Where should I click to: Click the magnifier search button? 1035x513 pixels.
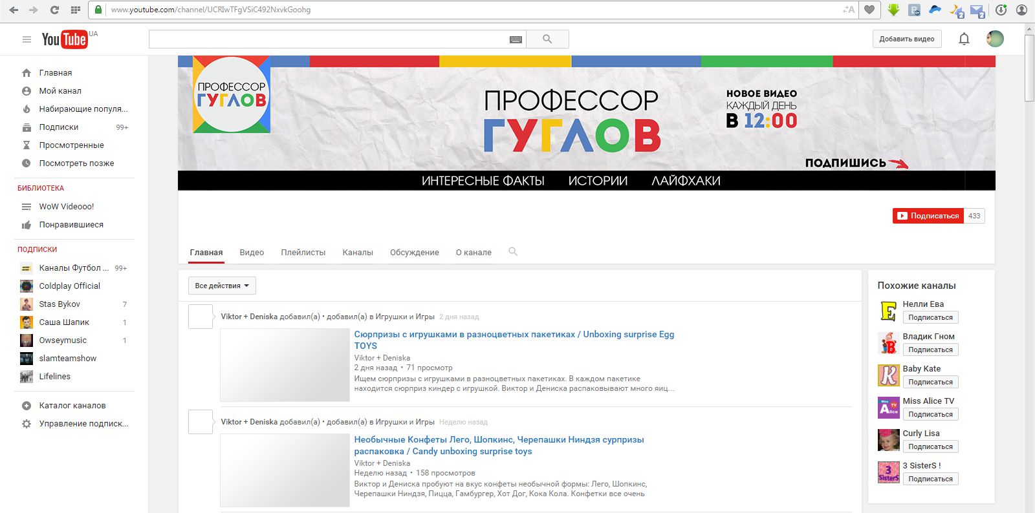coord(547,39)
